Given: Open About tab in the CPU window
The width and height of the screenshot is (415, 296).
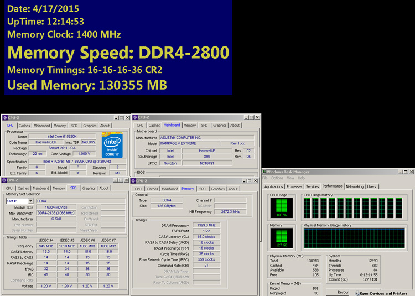Looking at the screenshot, I should [105, 126].
